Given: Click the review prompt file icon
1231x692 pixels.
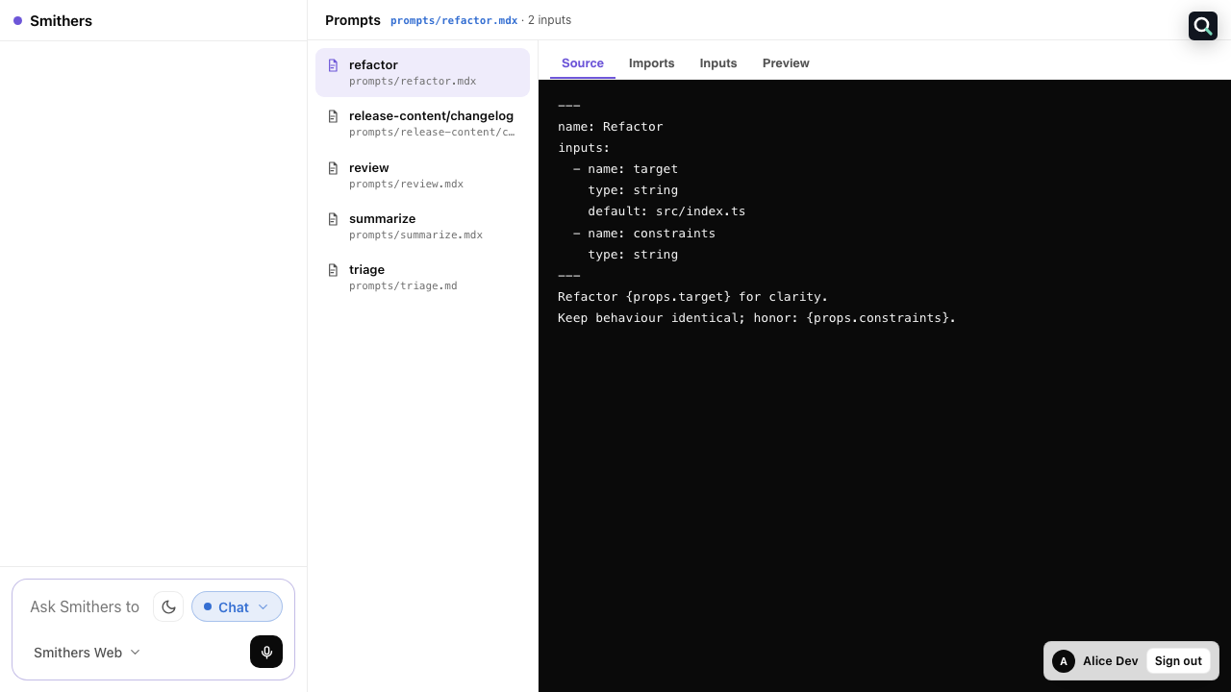Looking at the screenshot, I should [x=333, y=168].
